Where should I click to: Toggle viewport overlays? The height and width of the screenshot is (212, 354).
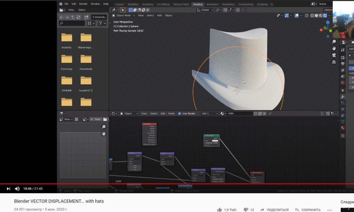297,15
